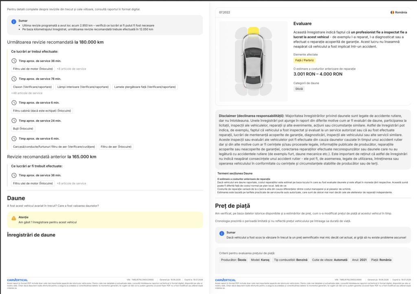Click the 'Preț de piață' heading
Viewport: 417px width, 294px height.
[233, 206]
